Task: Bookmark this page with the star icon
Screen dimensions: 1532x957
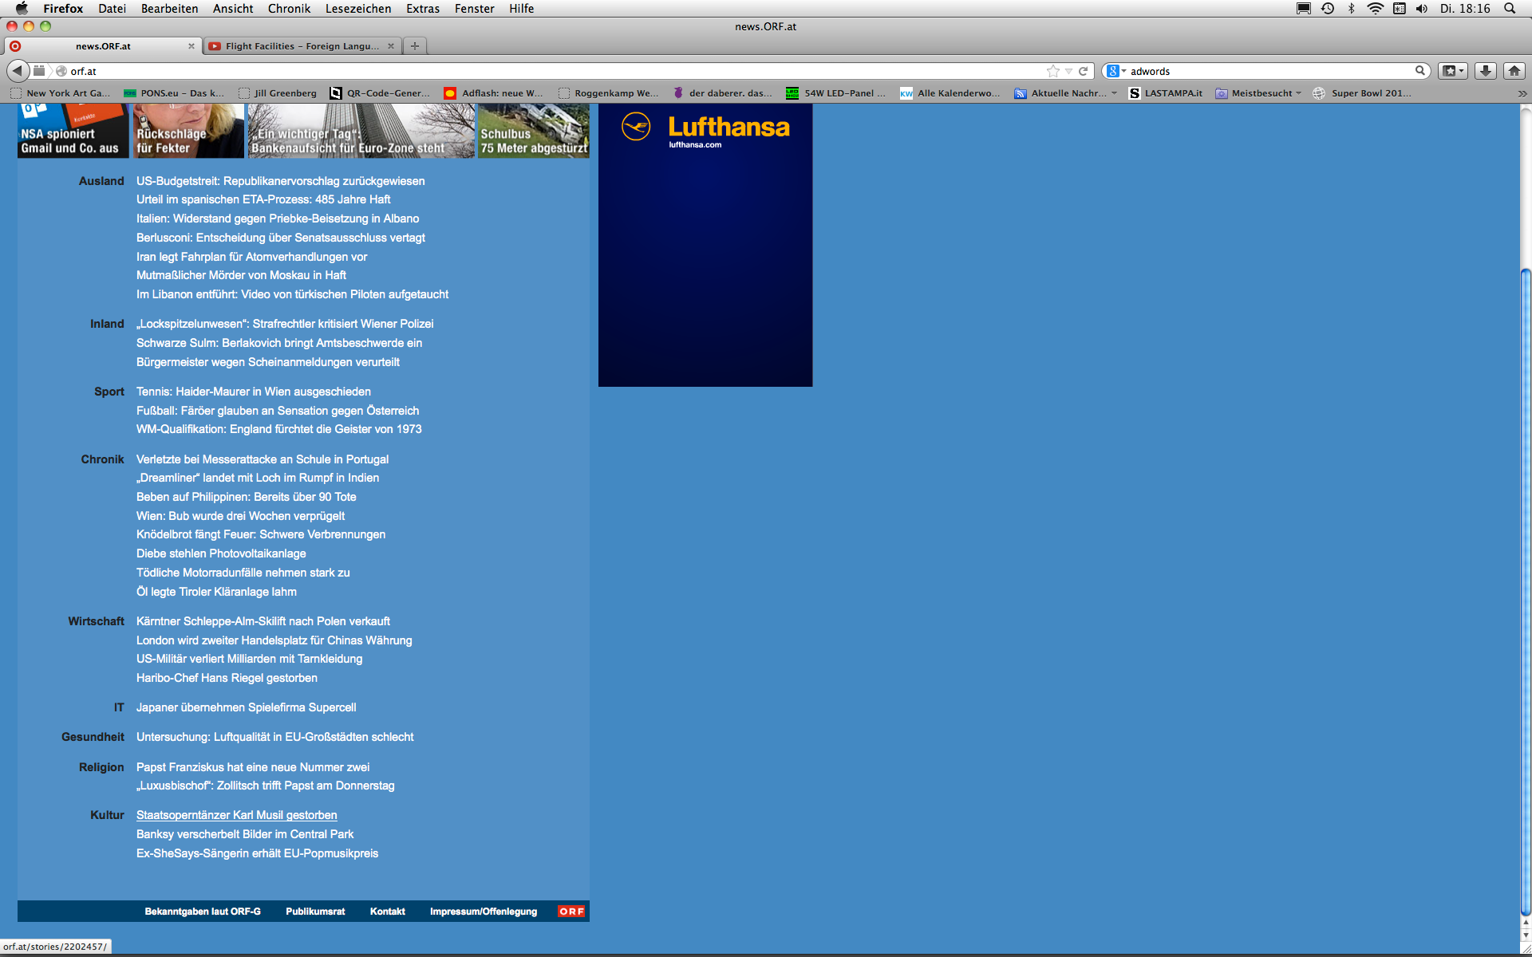Action: pyautogui.click(x=1052, y=71)
